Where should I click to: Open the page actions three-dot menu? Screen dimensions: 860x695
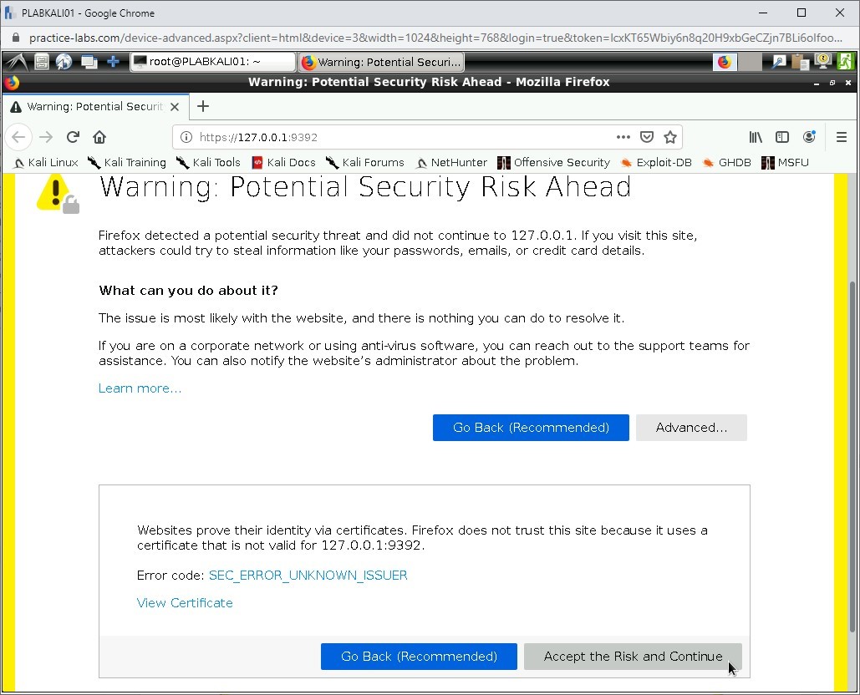623,137
